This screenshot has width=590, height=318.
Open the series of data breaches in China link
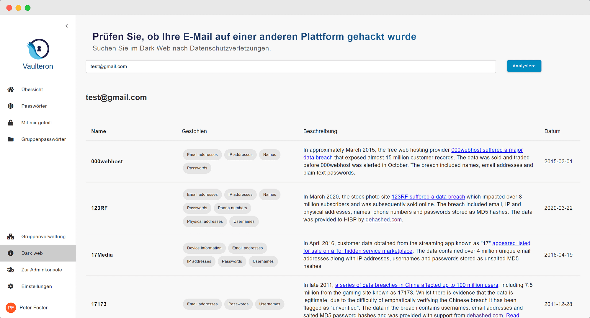coord(416,285)
